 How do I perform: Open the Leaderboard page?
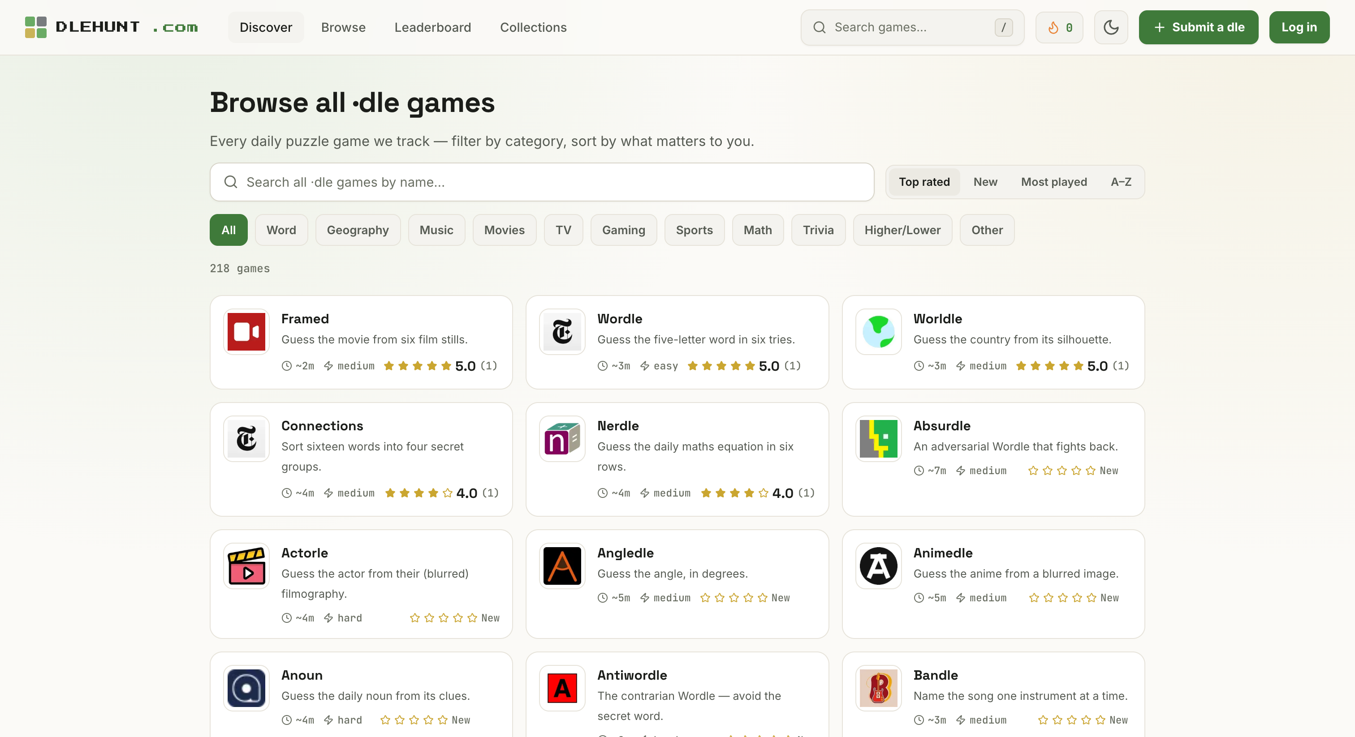click(x=432, y=27)
